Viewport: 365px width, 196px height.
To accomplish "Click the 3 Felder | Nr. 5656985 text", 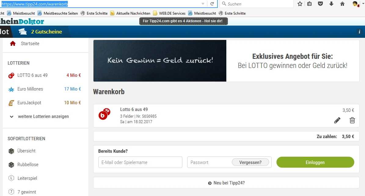I will tap(138, 116).
